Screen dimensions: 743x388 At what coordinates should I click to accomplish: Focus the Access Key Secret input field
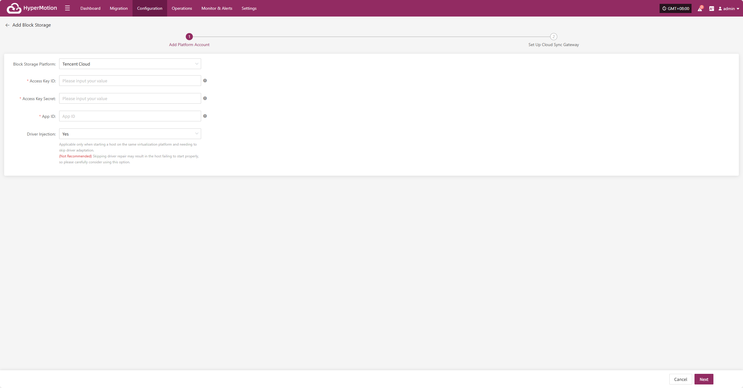[130, 98]
